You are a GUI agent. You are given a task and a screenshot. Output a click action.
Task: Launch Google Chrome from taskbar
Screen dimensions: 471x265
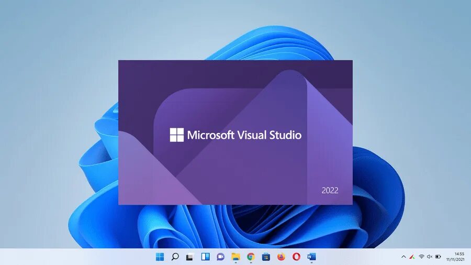pyautogui.click(x=251, y=257)
